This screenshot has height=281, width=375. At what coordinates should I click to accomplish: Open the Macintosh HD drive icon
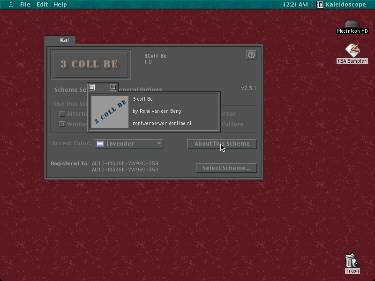click(352, 24)
